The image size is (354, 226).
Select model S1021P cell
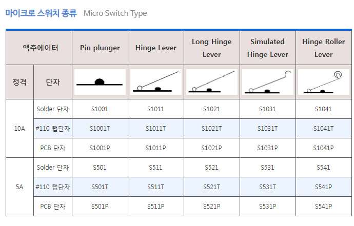(212, 148)
